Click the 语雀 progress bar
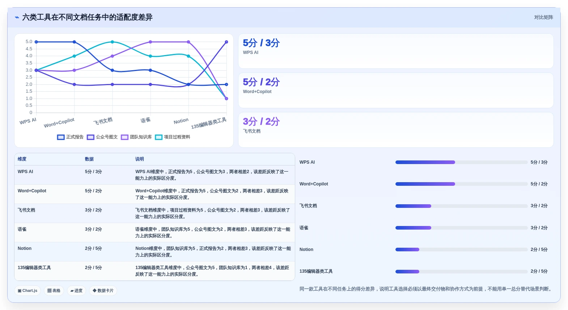The width and height of the screenshot is (568, 310). point(461,228)
